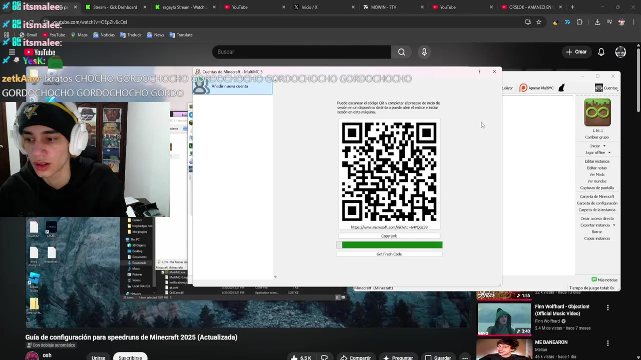Open Cuentas profile in MultiMC toolbar

pyautogui.click(x=606, y=88)
